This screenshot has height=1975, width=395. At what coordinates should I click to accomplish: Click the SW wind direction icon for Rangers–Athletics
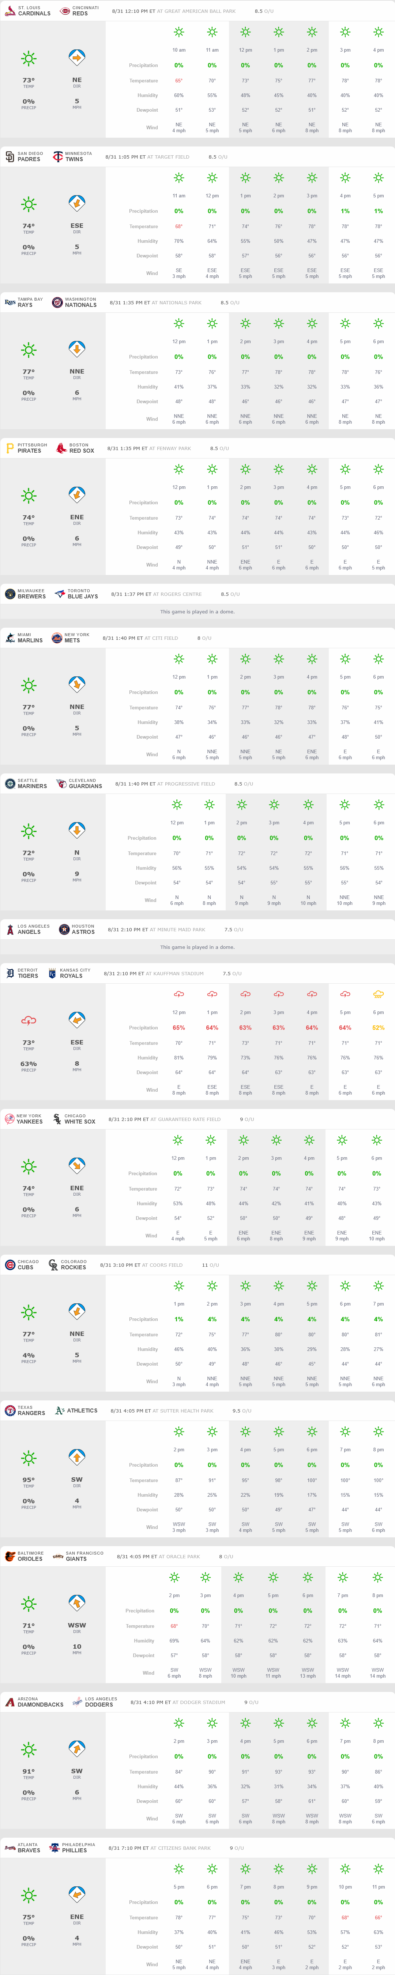pyautogui.click(x=76, y=1457)
